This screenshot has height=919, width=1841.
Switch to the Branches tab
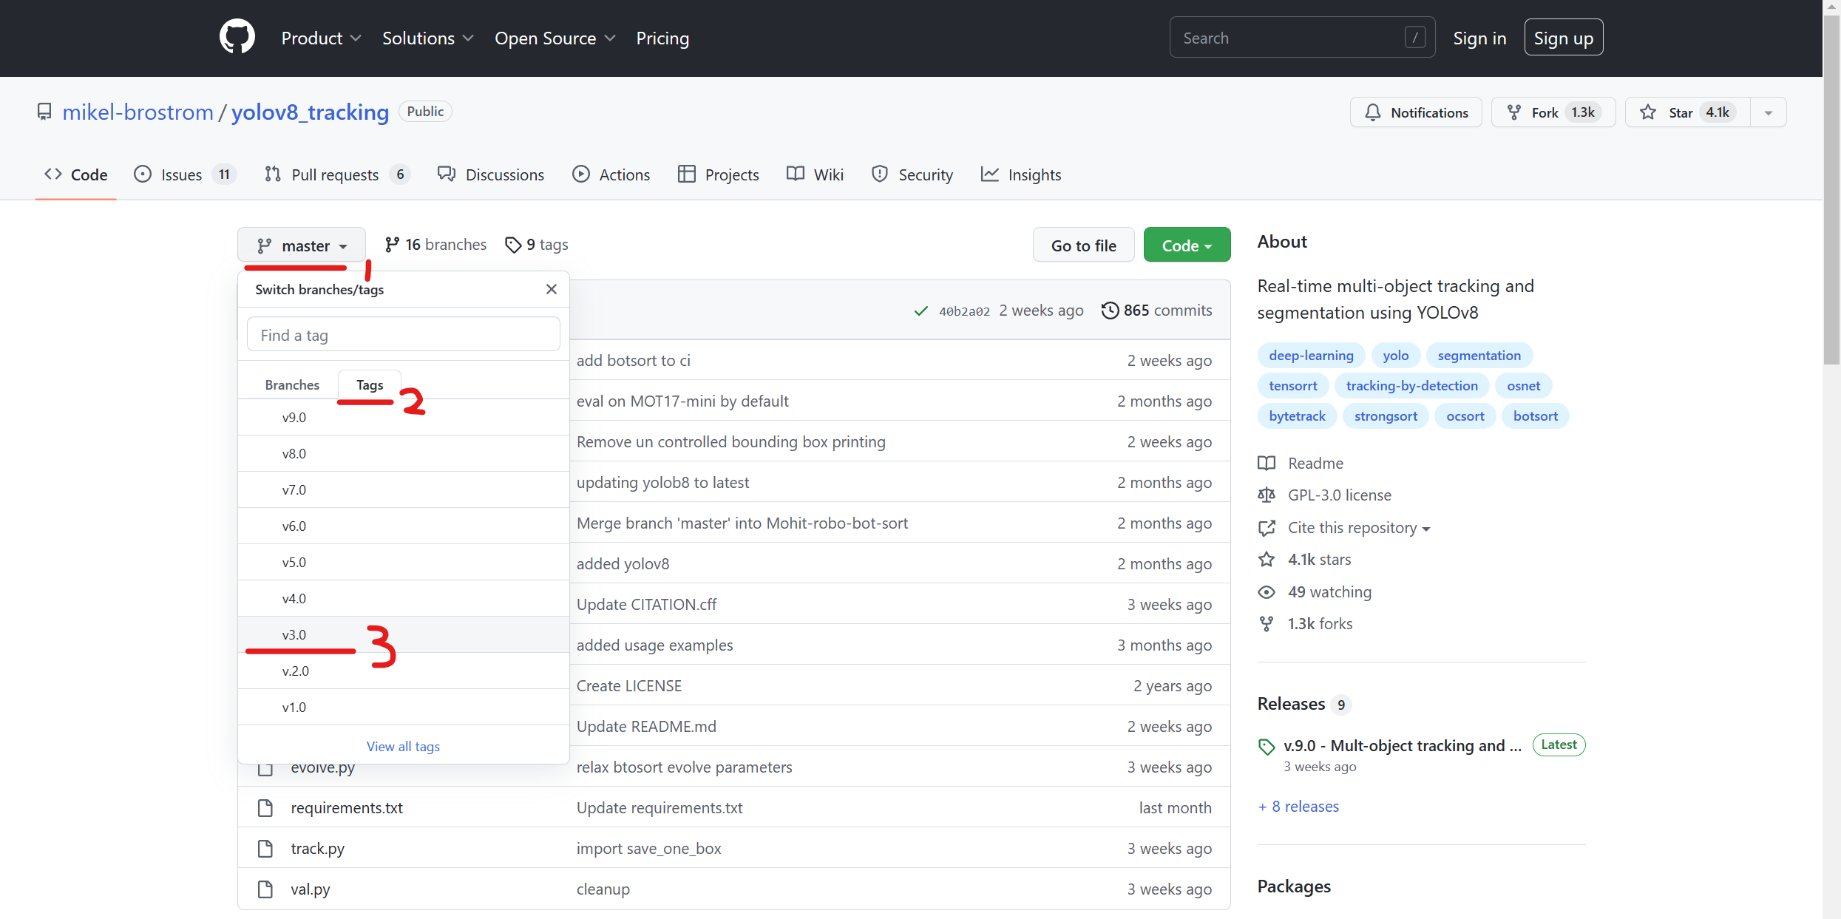[292, 384]
